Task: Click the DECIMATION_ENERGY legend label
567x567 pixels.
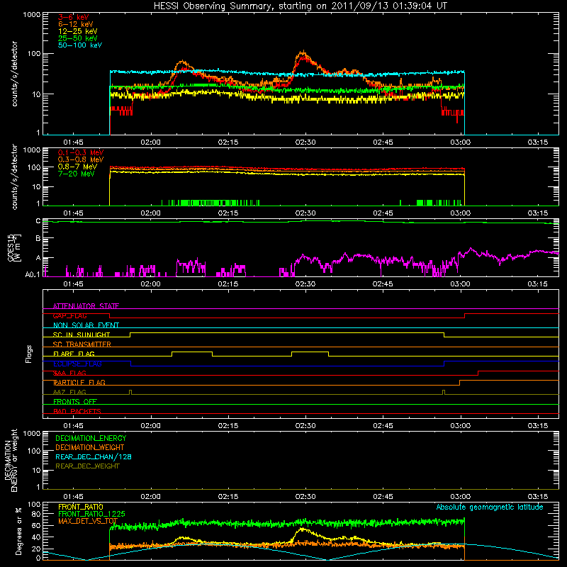Action: tap(91, 438)
